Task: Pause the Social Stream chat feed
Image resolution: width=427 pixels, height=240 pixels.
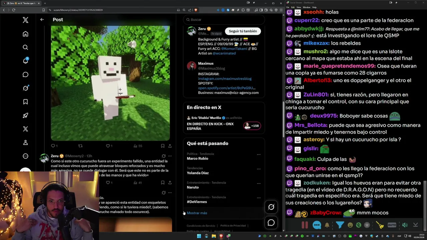Action: [x=305, y=225]
